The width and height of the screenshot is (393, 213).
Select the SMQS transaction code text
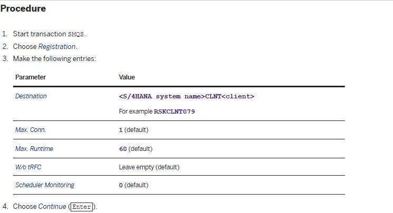coord(76,34)
